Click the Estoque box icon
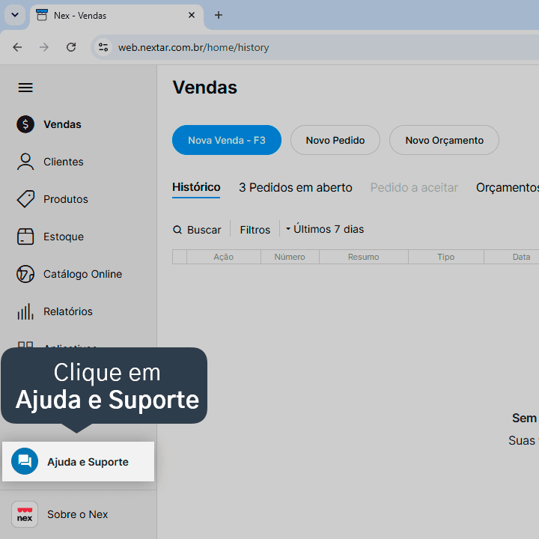 click(25, 237)
